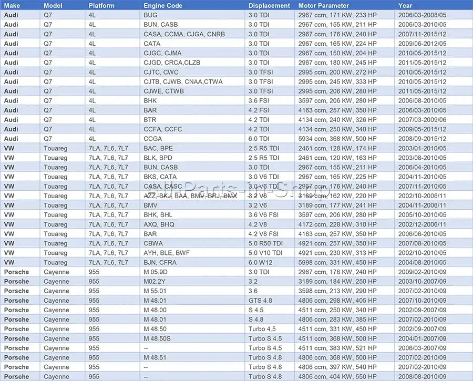Click the CCGA engine code cell
This screenshot has height=381, width=473.
click(153, 139)
